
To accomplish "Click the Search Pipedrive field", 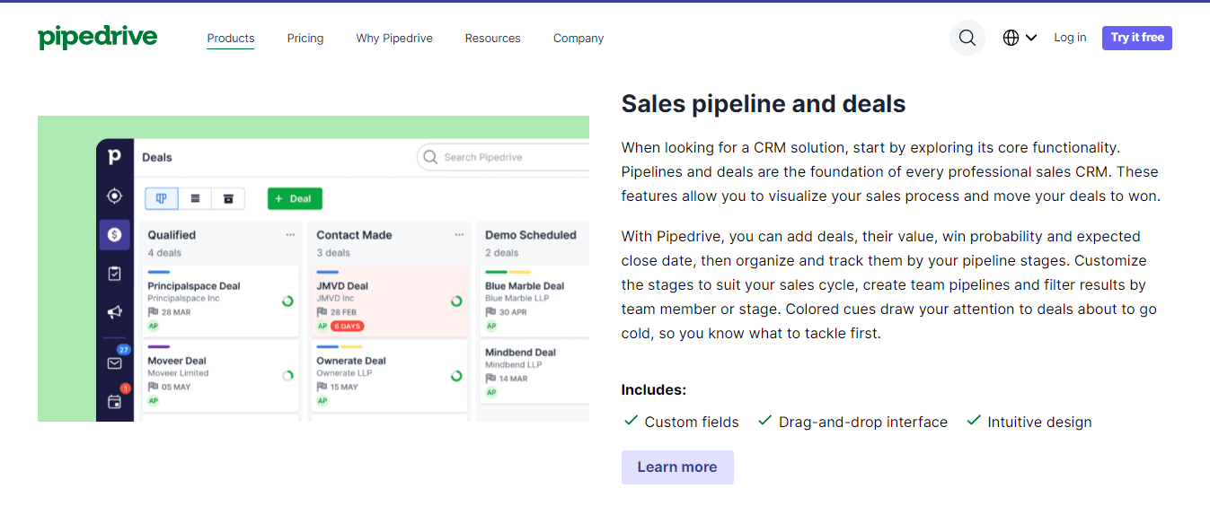I will click(x=503, y=157).
